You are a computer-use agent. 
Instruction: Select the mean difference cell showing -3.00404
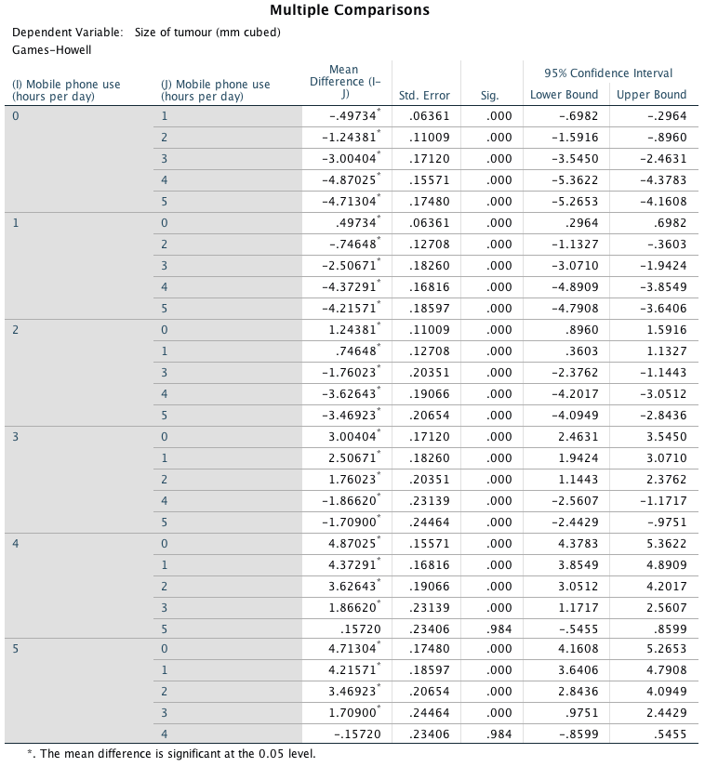(x=350, y=159)
